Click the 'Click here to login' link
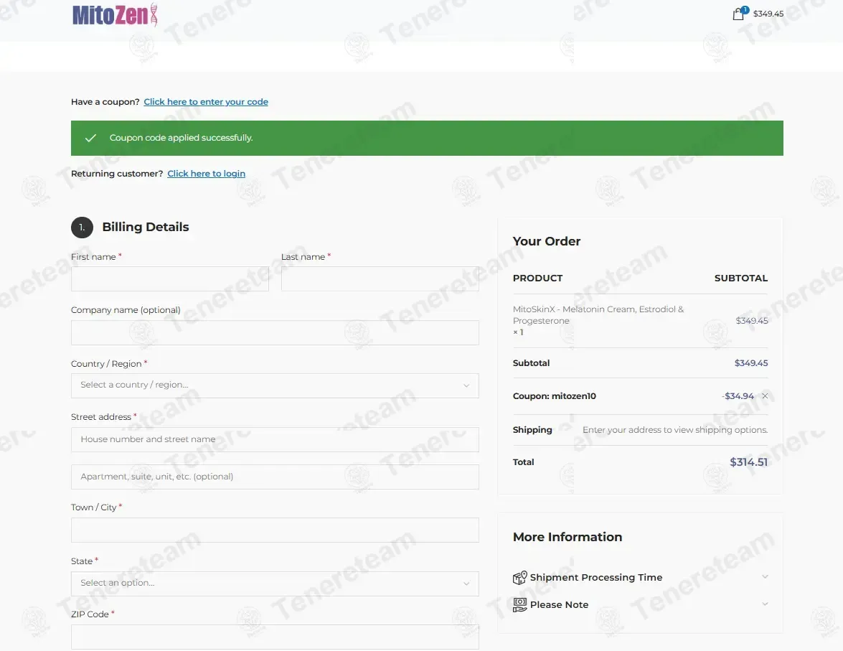Screen dimensions: 843x651 coord(206,173)
